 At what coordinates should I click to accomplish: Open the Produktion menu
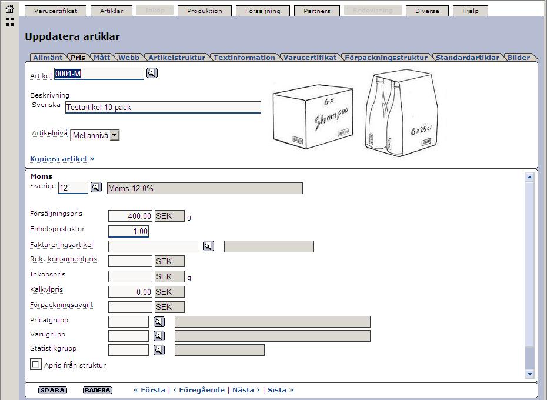coord(205,11)
